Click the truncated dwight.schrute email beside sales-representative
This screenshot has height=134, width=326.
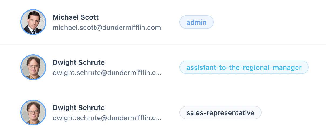(107, 118)
